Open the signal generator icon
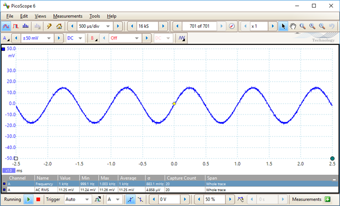The height and width of the screenshot is (206, 340). tap(182, 38)
